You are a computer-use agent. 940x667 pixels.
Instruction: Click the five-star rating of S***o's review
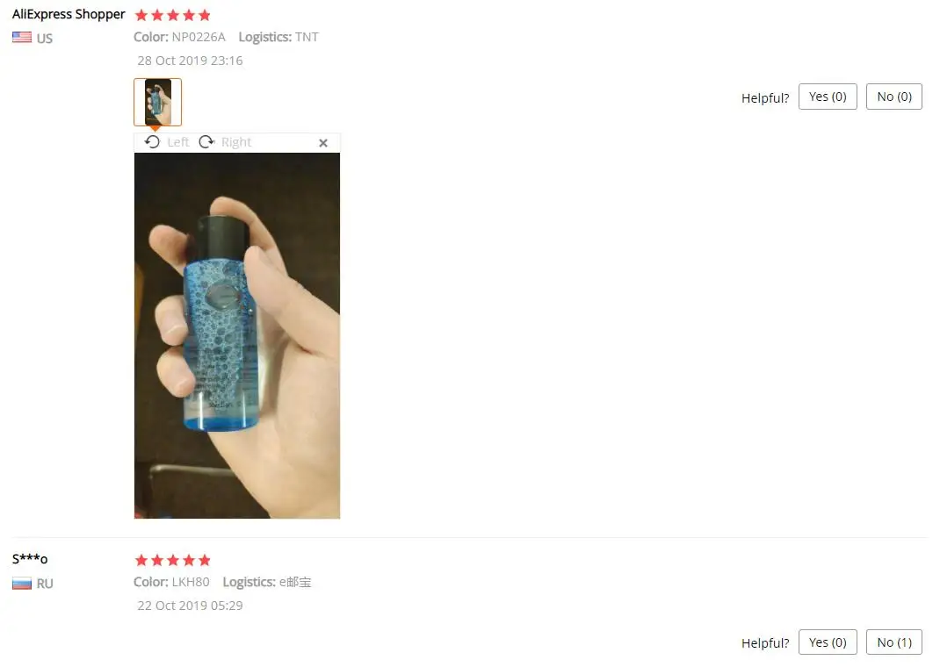coord(173,561)
